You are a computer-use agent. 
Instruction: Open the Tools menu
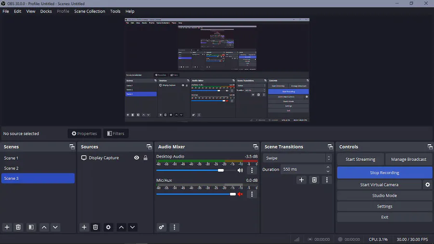pyautogui.click(x=115, y=12)
